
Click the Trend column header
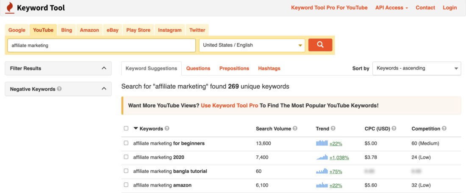pos(322,129)
